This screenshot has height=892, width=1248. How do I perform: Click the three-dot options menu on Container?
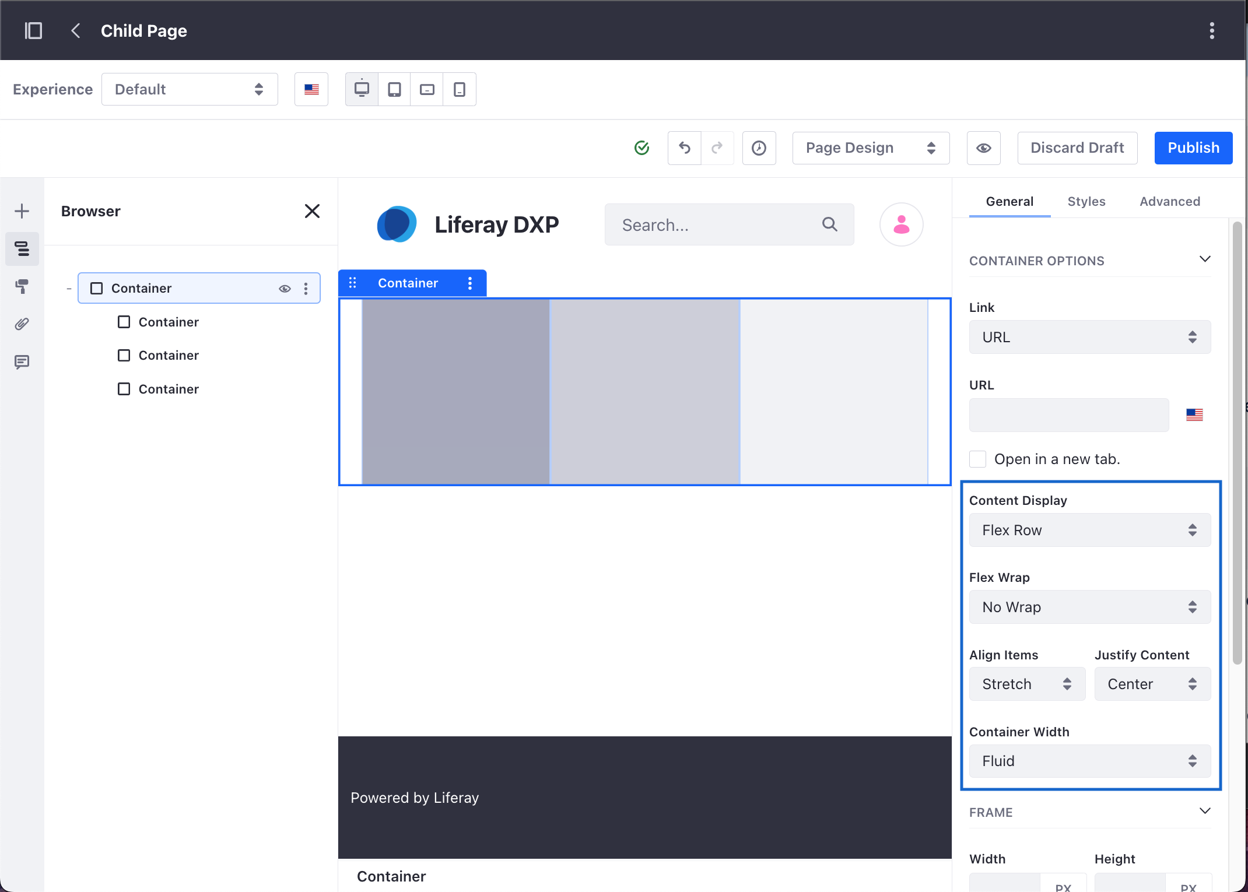click(x=306, y=287)
